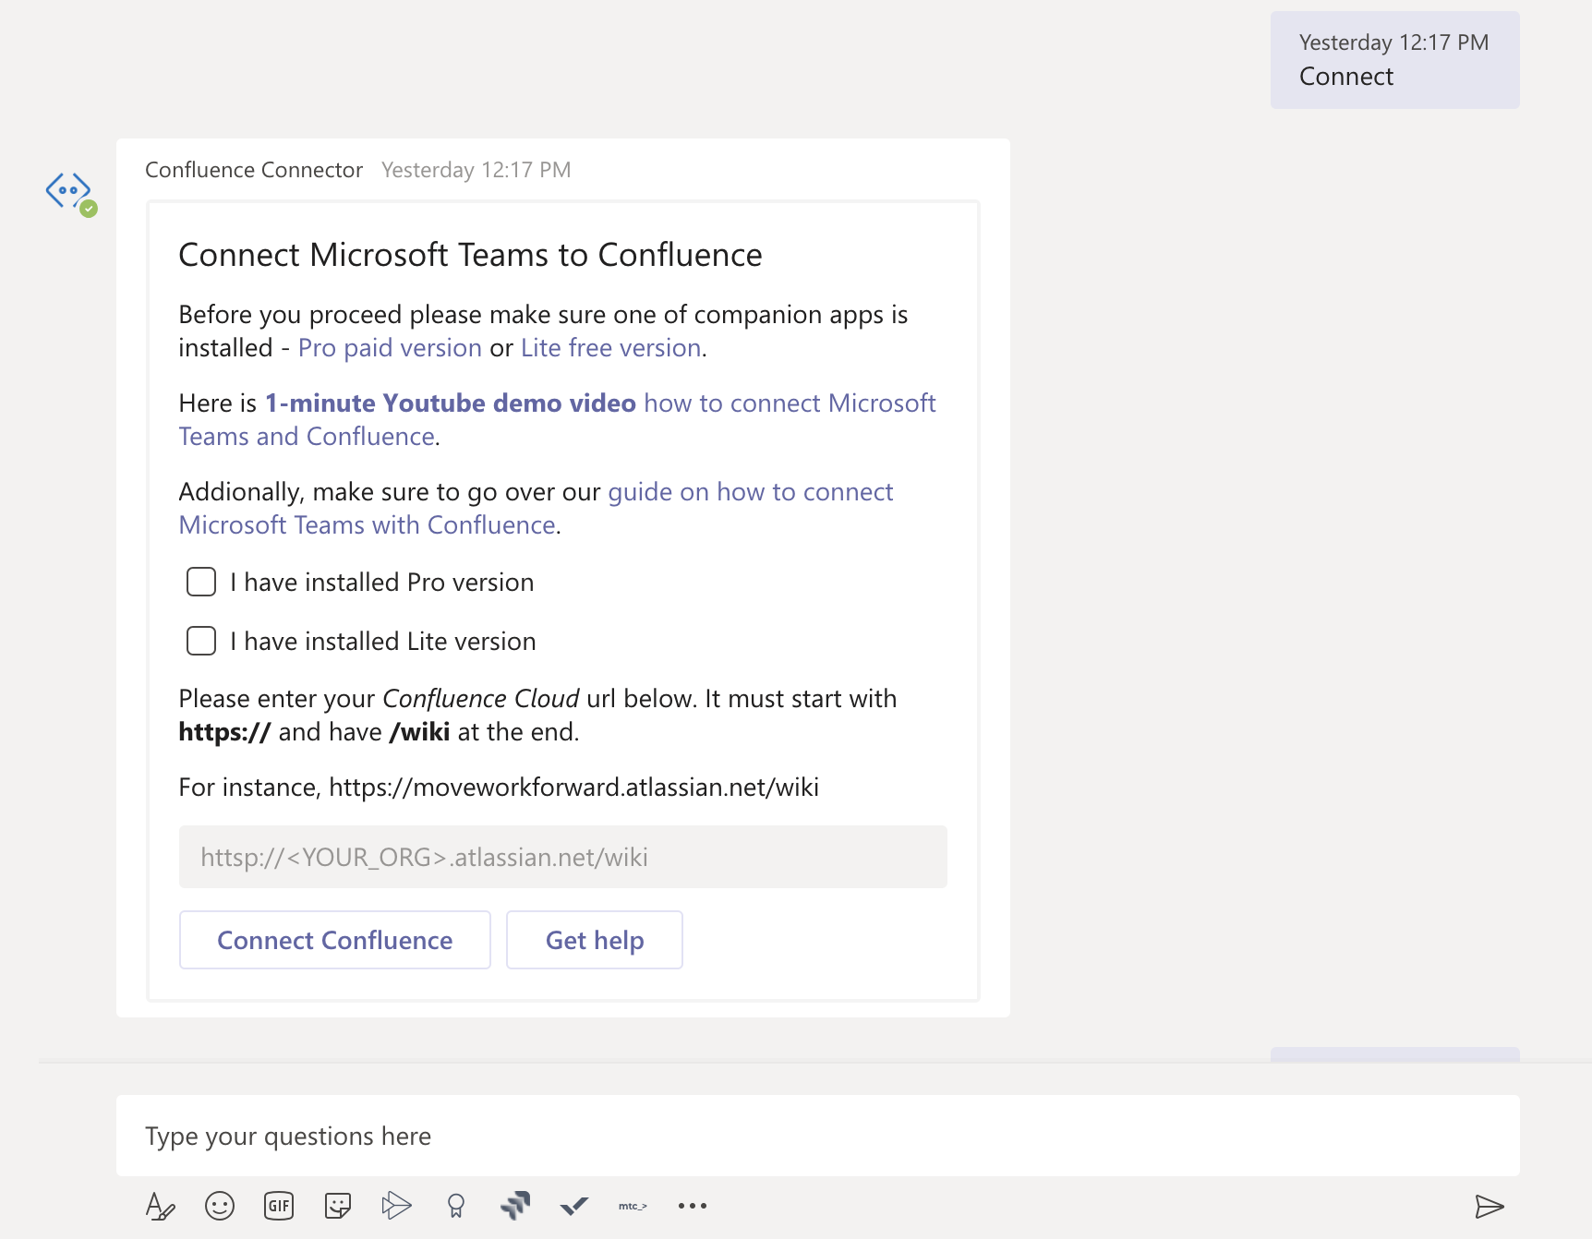Open the Pro paid version link
1592x1239 pixels.
389,347
